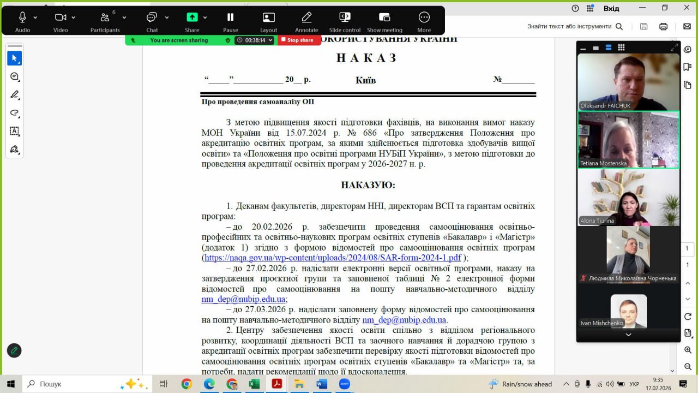Print the document using the printer icon
Viewport: 698px width, 393px height.
point(663,26)
